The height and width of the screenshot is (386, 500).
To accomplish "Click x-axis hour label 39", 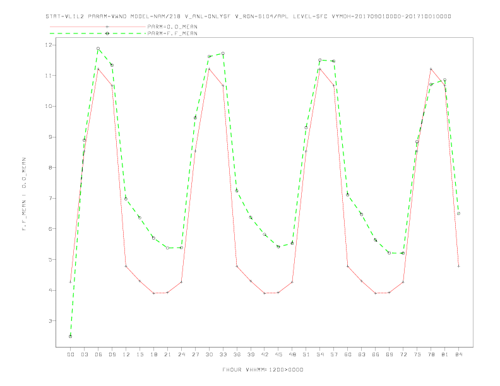I will click(x=251, y=354).
